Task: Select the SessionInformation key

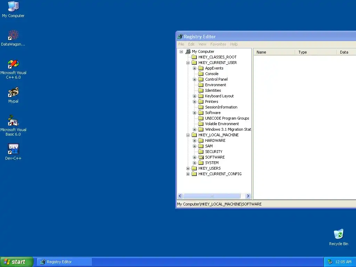Action: (221, 107)
